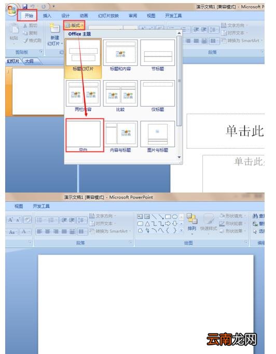Toggle center alignment in the lower ribbon

pyautogui.click(x=48, y=231)
